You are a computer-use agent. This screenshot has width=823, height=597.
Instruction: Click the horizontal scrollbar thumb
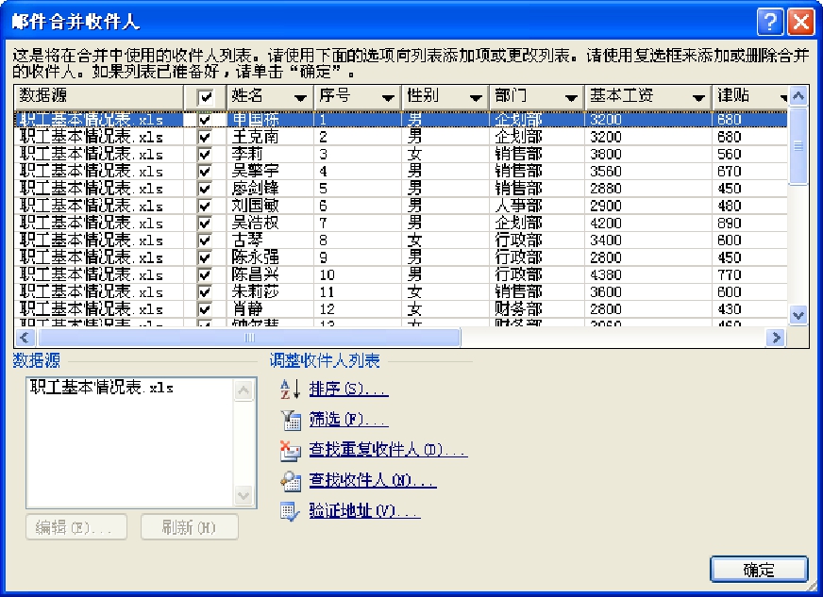[x=249, y=338]
